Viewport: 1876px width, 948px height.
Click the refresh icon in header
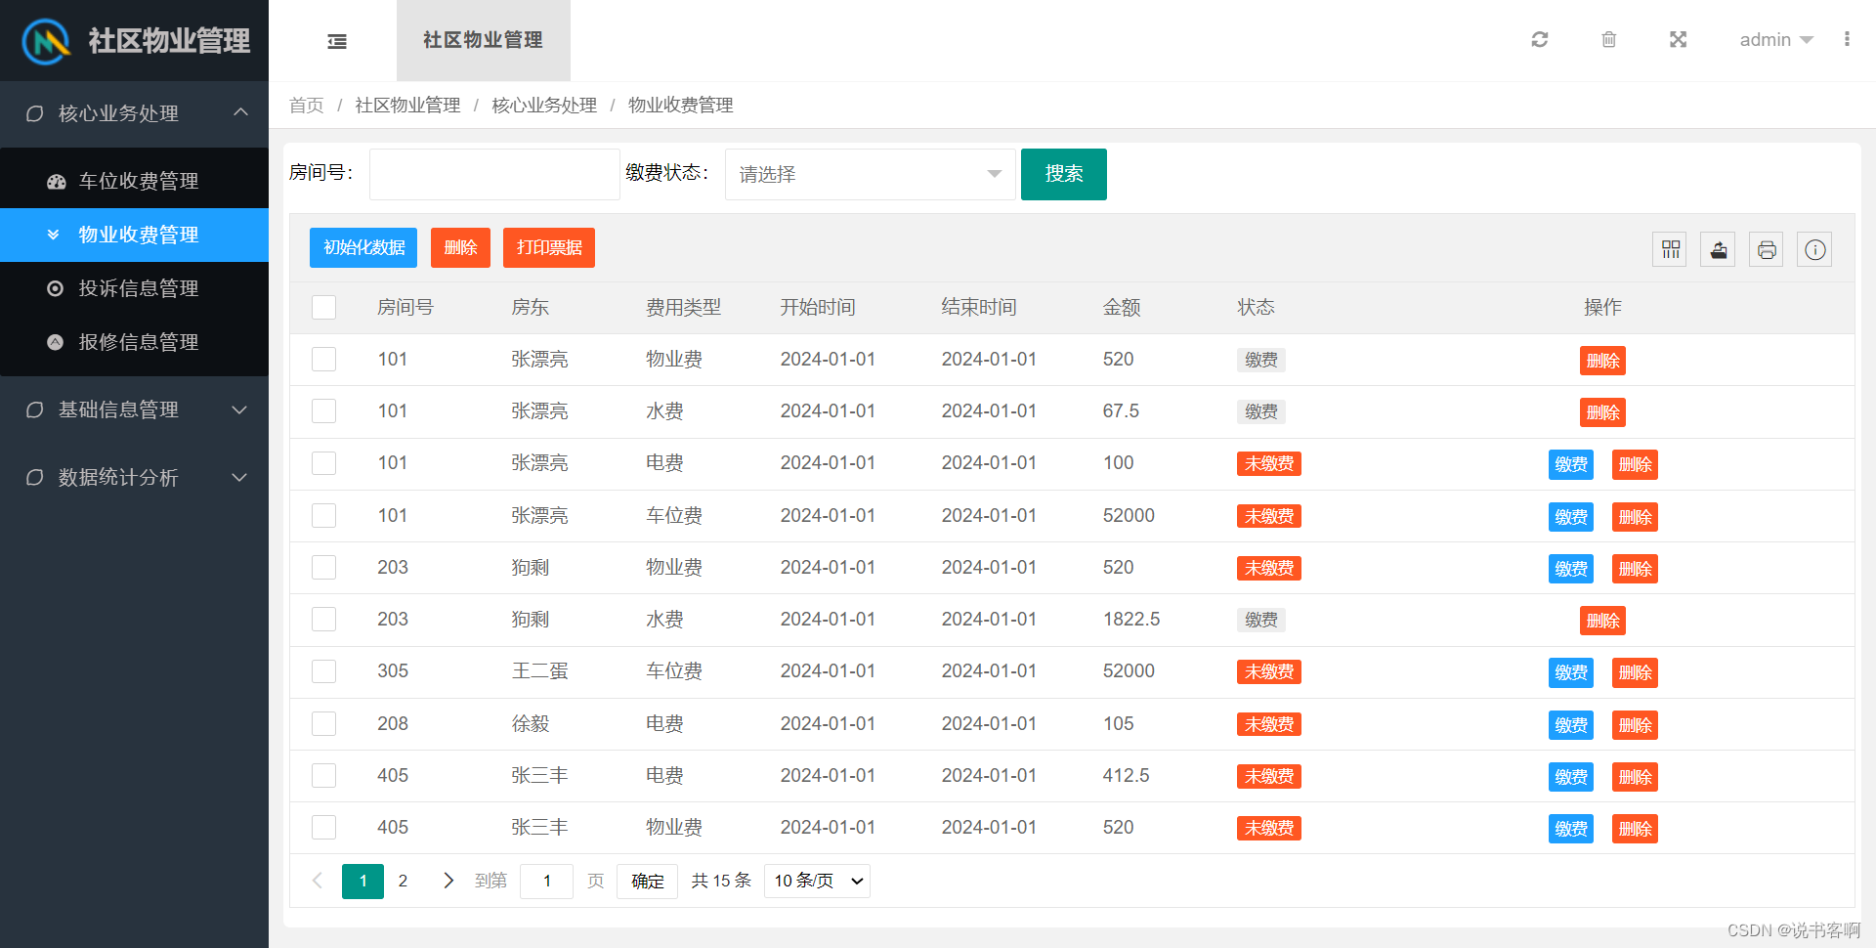[1540, 39]
